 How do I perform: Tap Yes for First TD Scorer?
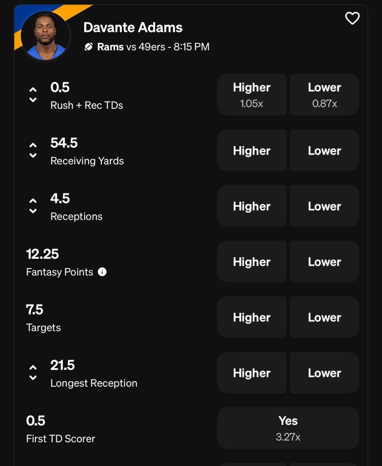(288, 428)
